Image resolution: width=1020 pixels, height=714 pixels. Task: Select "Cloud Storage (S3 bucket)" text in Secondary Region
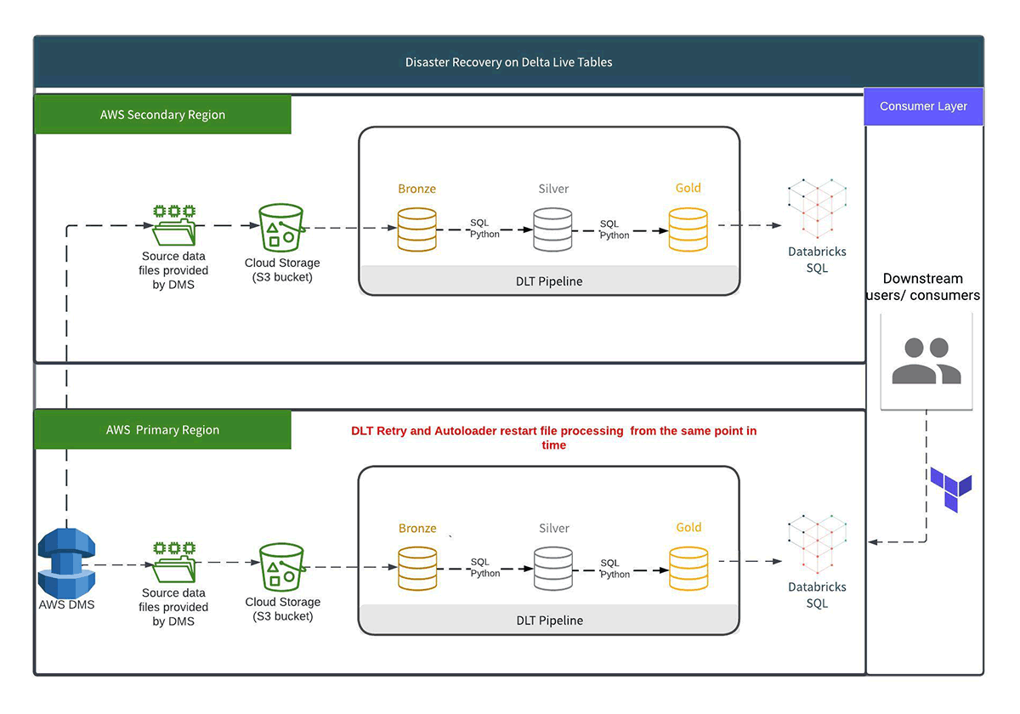(282, 270)
